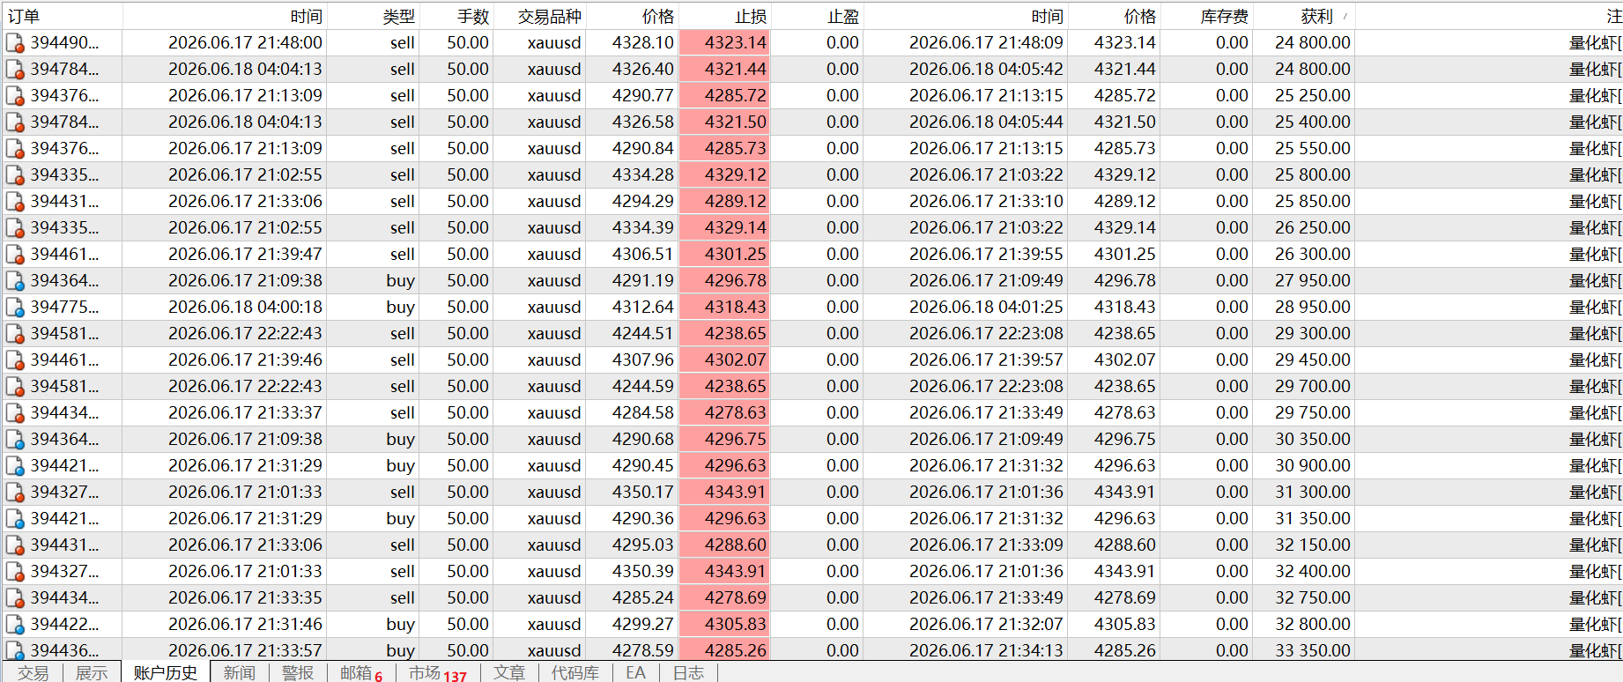Select buy order icon for row priced 4291.19
This screenshot has width=1623, height=682.
[15, 281]
